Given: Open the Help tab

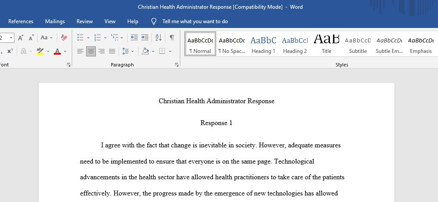Looking at the screenshot, I should point(133,21).
